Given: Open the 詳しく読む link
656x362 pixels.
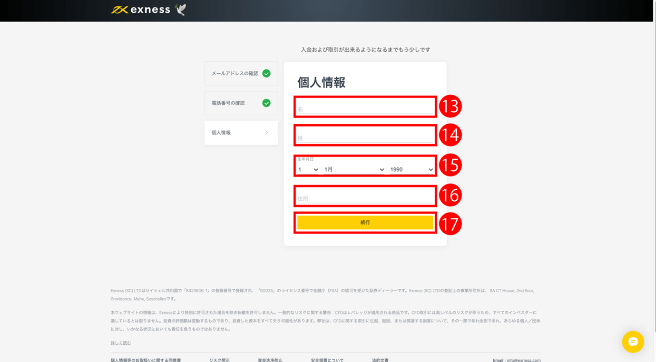Looking at the screenshot, I should pyautogui.click(x=120, y=343).
